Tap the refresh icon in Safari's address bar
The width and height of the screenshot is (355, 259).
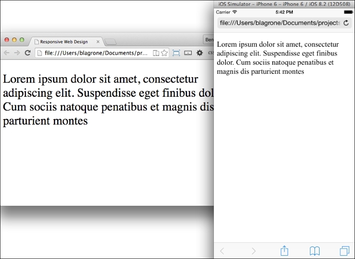tap(346, 23)
